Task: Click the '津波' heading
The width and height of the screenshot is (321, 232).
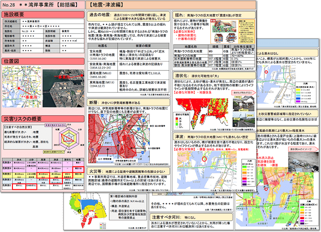Action: [214, 137]
